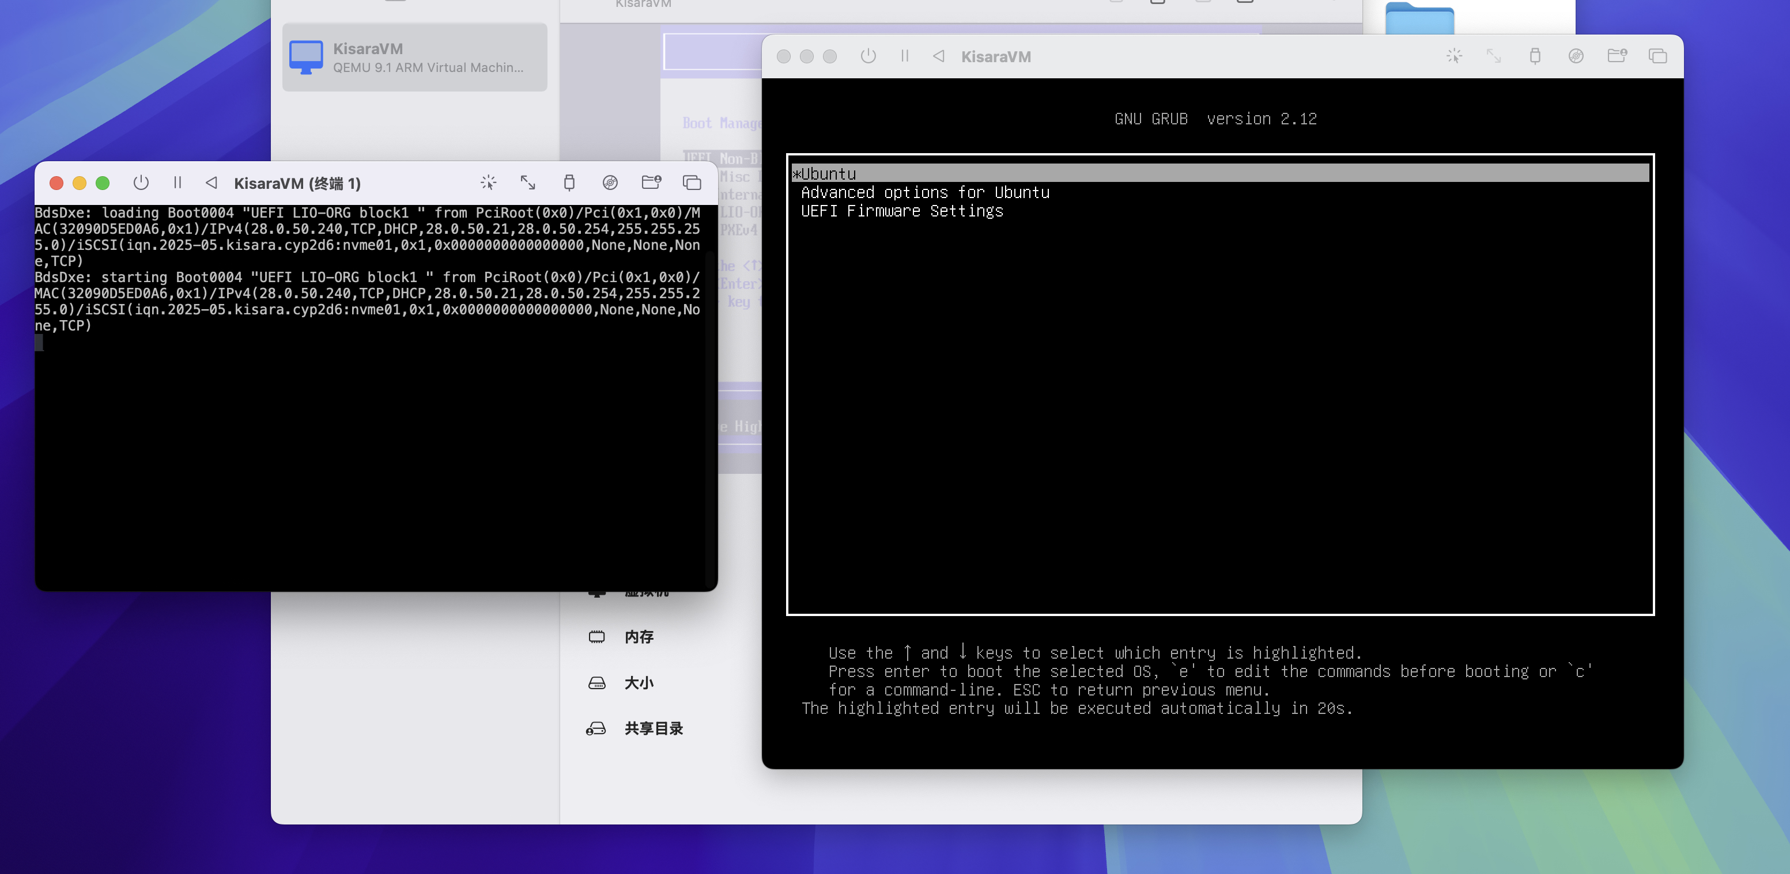Click restart triangle in KisaraVM display window
The width and height of the screenshot is (1790, 874).
pyautogui.click(x=939, y=56)
